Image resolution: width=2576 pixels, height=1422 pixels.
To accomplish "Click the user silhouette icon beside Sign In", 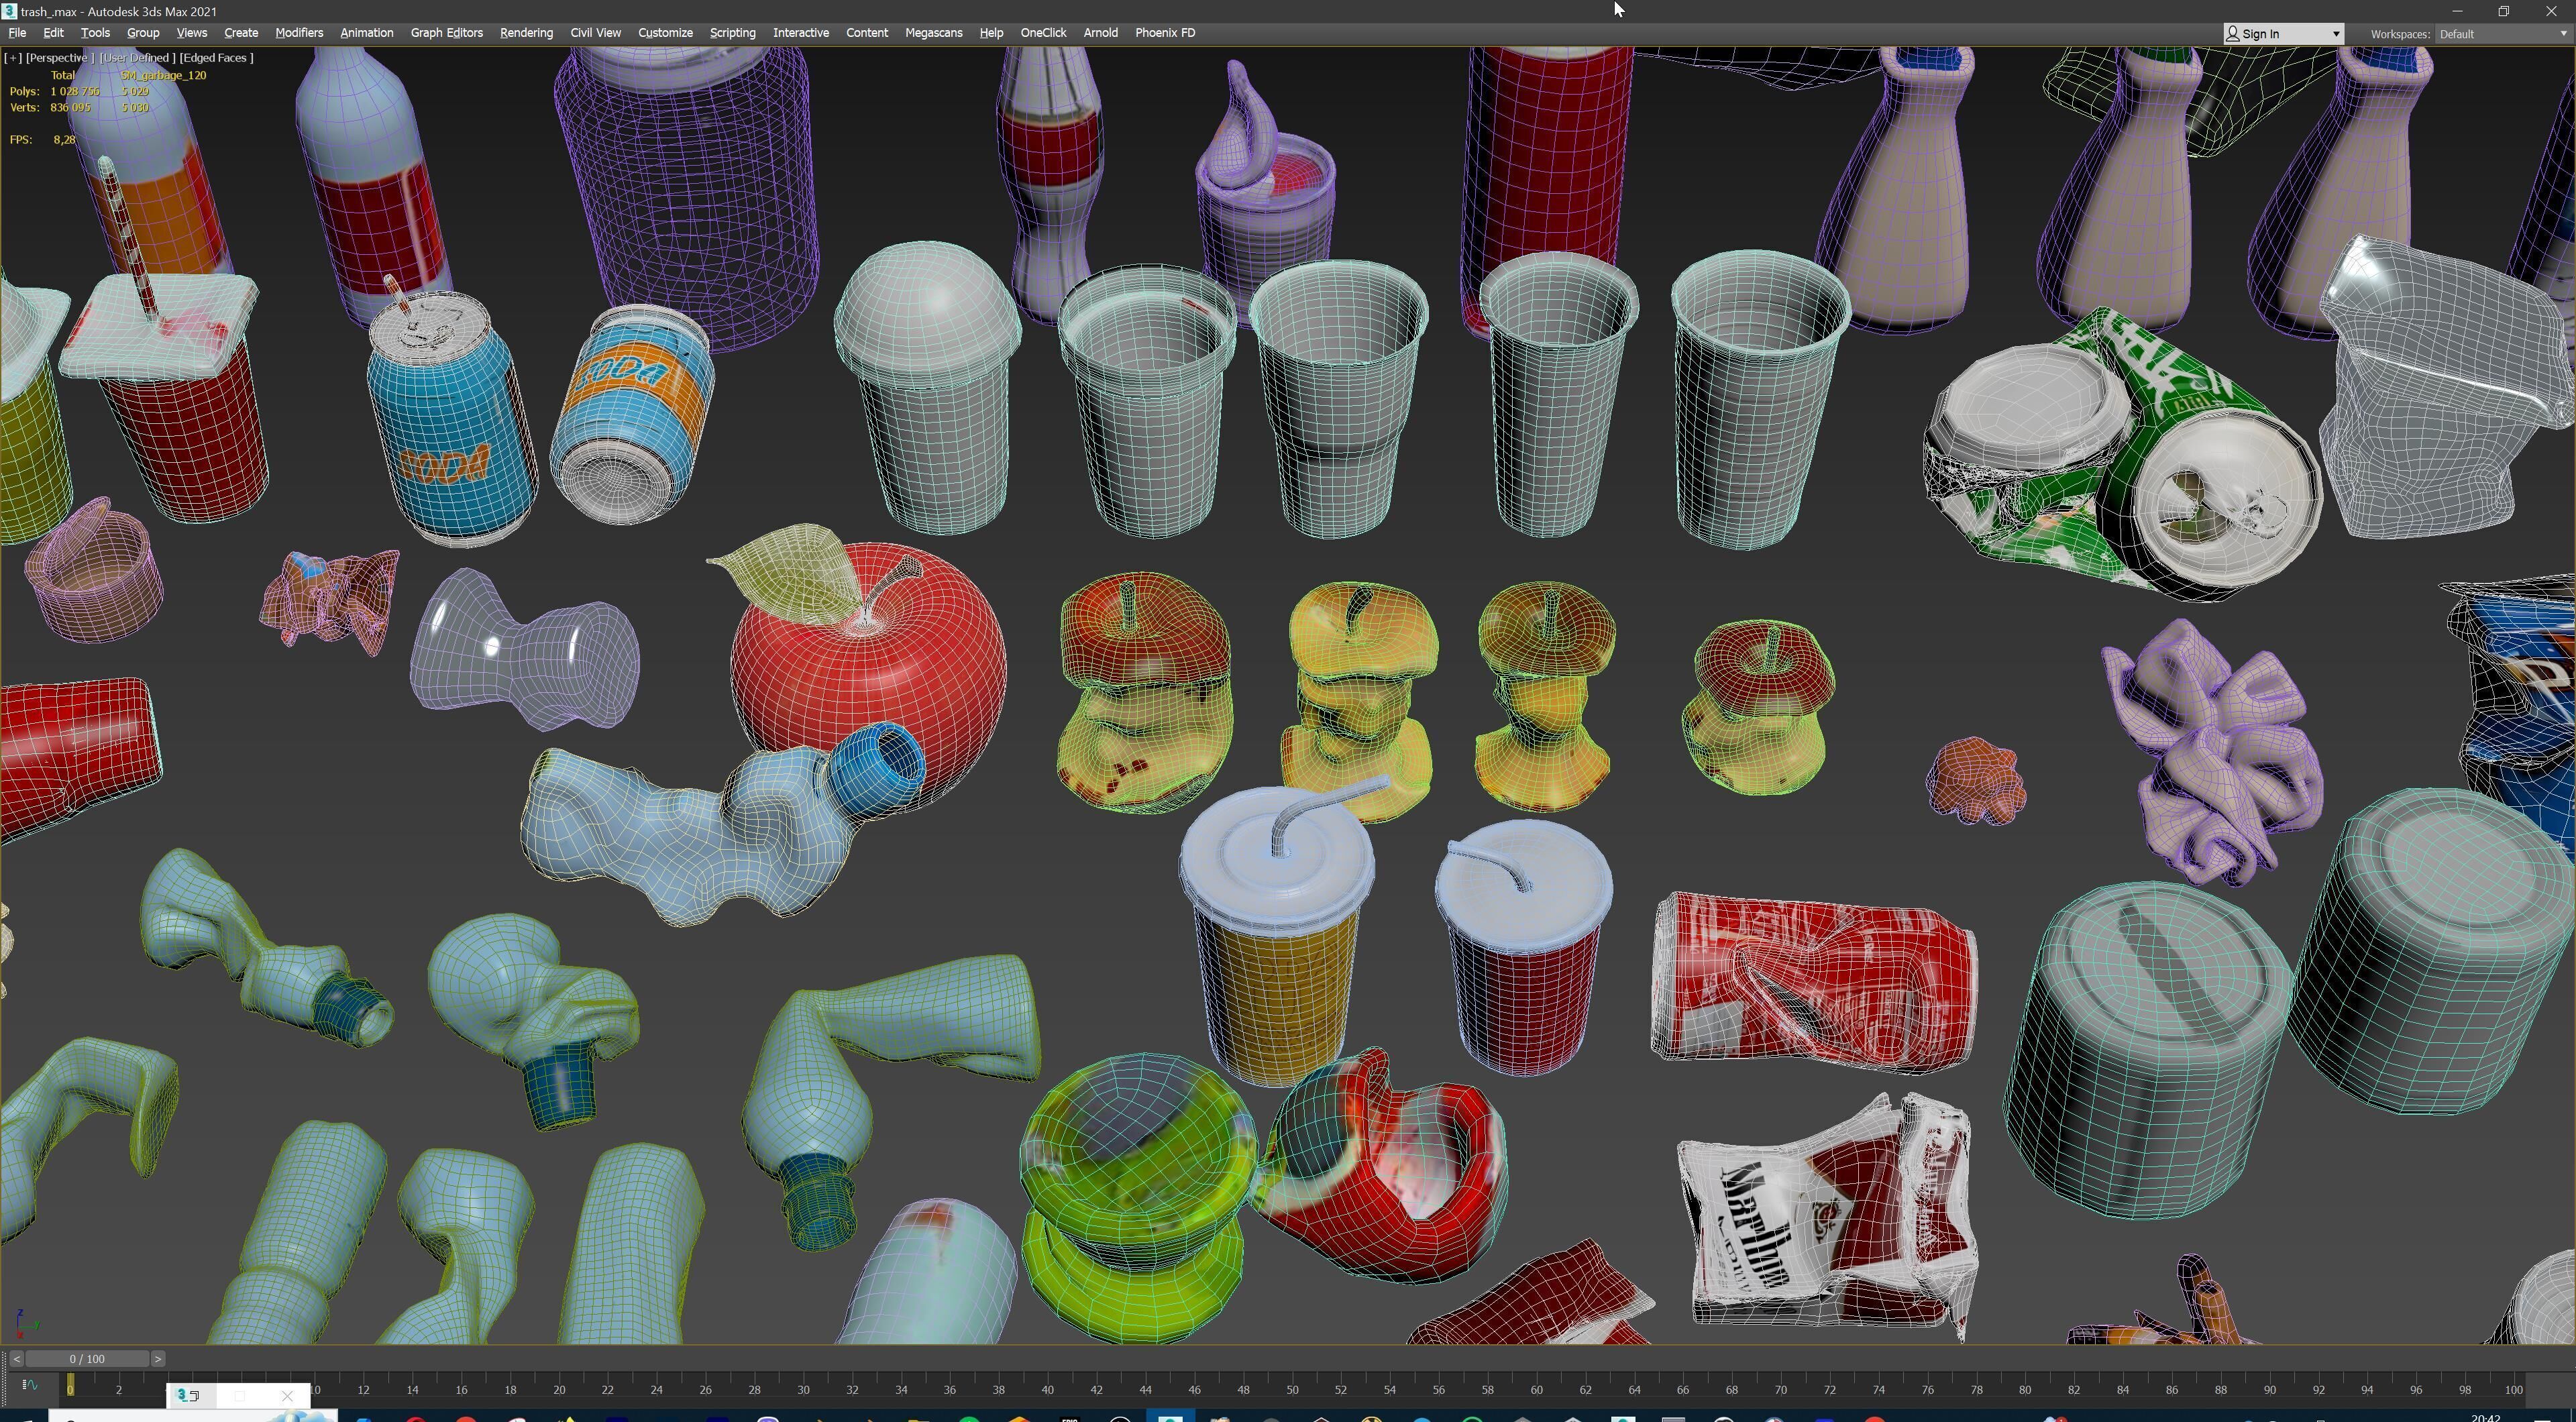I will (x=2232, y=34).
